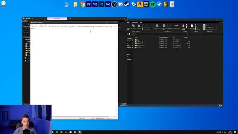Image resolution: width=238 pixels, height=134 pixels.
Task: Open Notepad Файл menu
Action: tap(32, 25)
